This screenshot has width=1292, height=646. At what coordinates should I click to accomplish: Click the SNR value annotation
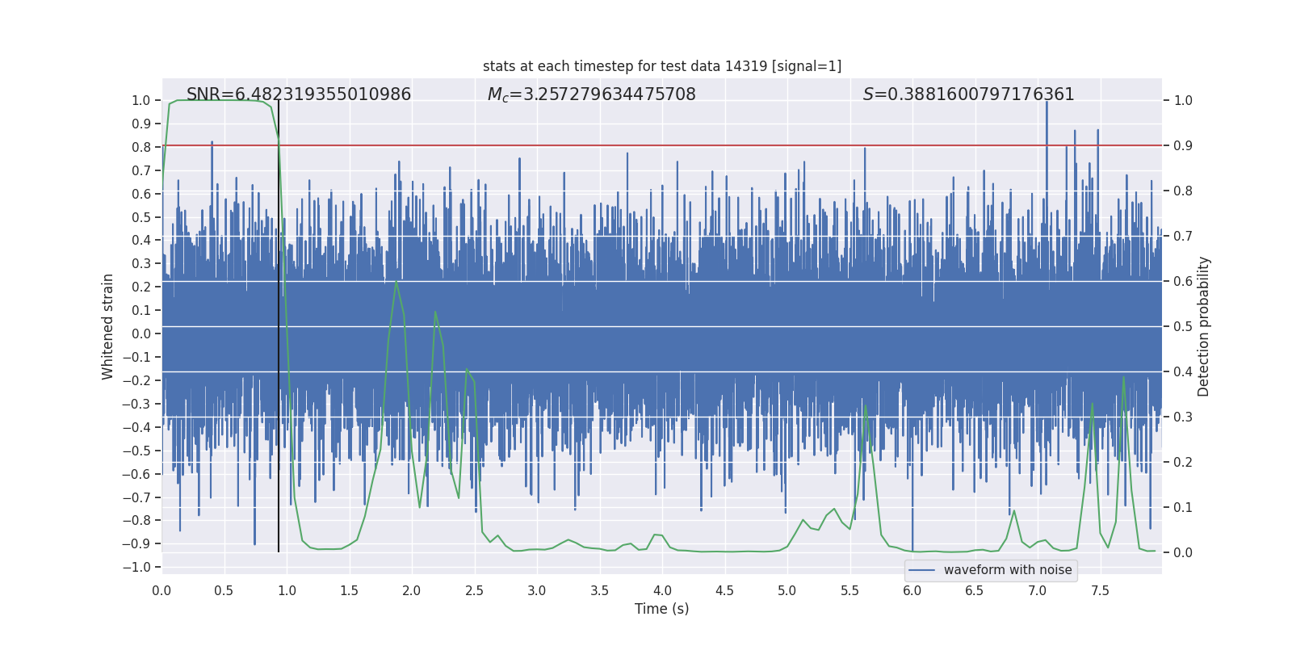299,94
